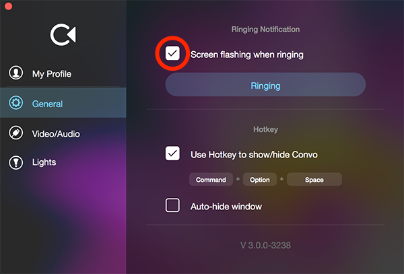Switch to the Video/Audio settings
Screen dimensions: 404x274
point(56,133)
